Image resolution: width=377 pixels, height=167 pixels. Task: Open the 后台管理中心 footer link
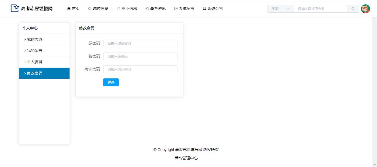coord(186,158)
